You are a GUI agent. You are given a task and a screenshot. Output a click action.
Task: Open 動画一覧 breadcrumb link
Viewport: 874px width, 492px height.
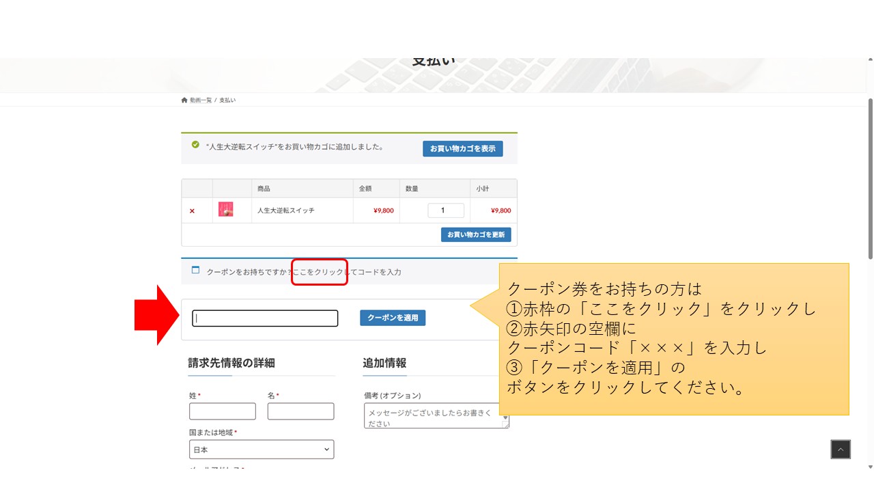pos(201,100)
